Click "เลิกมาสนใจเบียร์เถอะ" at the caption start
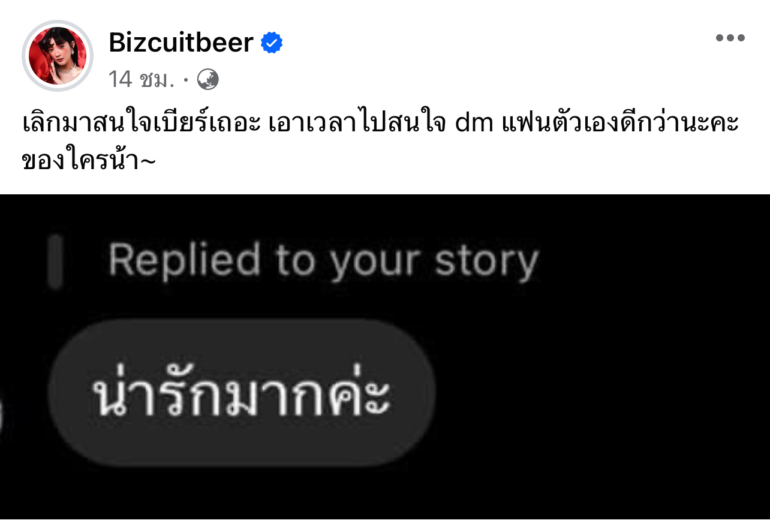770x523 pixels. (132, 124)
